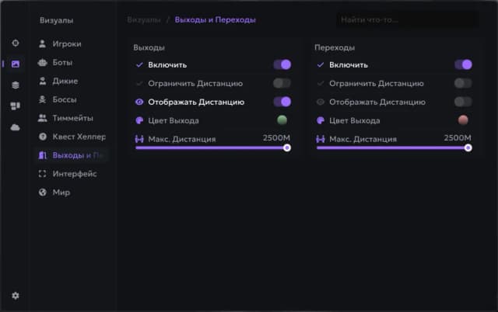
Task: Click the globe icon beside Мир
Action: 42,192
